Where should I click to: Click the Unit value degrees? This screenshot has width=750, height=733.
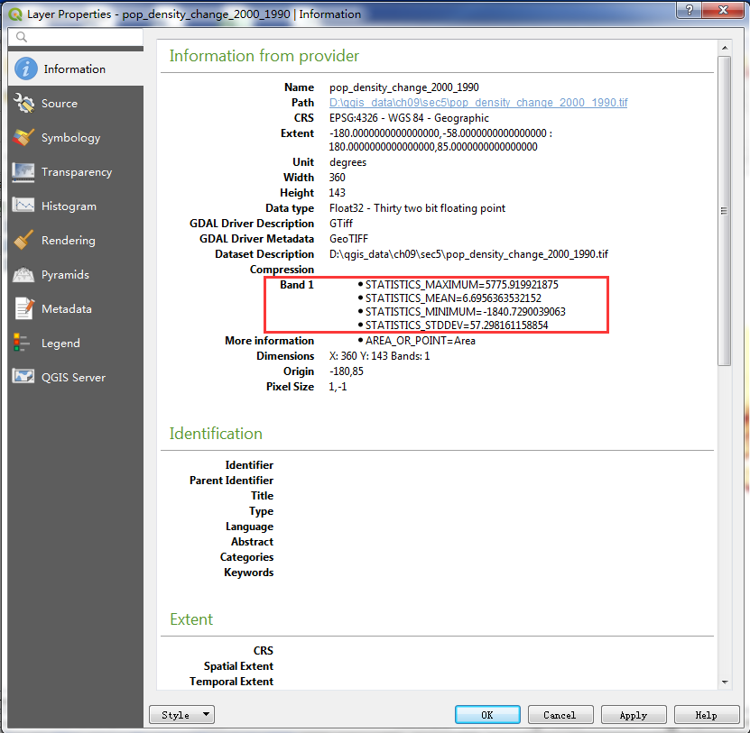347,162
